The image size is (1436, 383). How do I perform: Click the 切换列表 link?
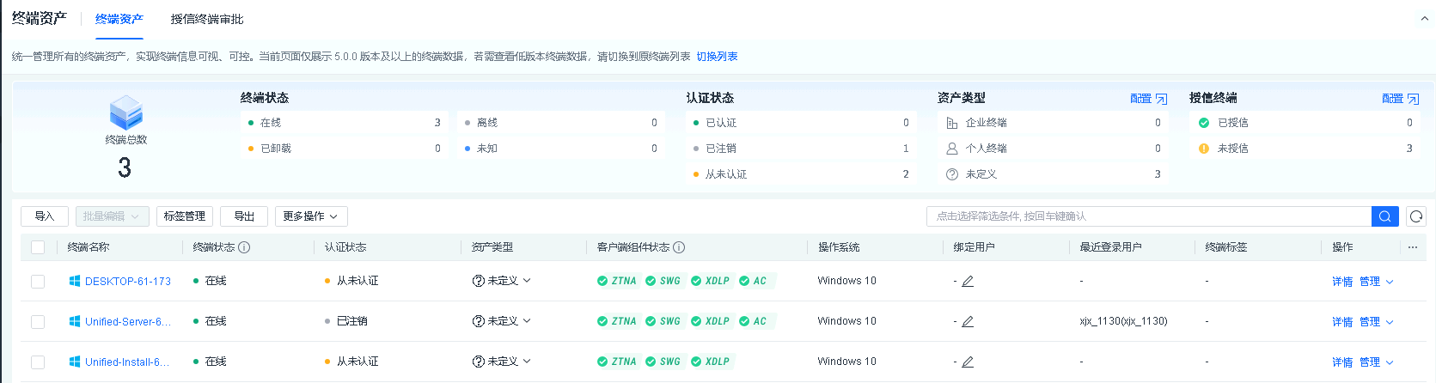click(717, 57)
